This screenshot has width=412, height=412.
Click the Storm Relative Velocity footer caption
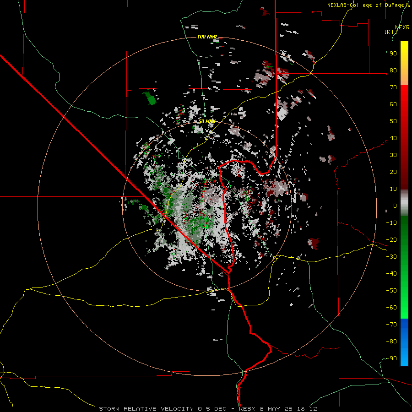[208, 409]
